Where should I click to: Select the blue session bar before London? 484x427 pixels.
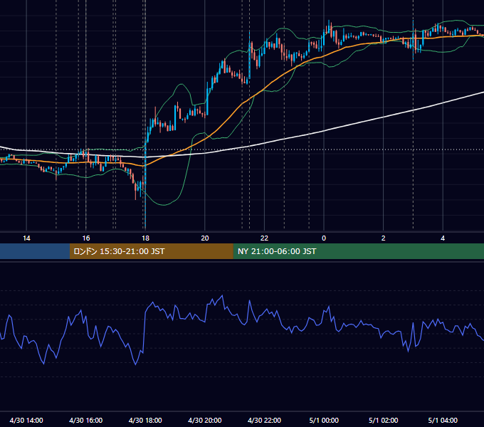[35, 251]
